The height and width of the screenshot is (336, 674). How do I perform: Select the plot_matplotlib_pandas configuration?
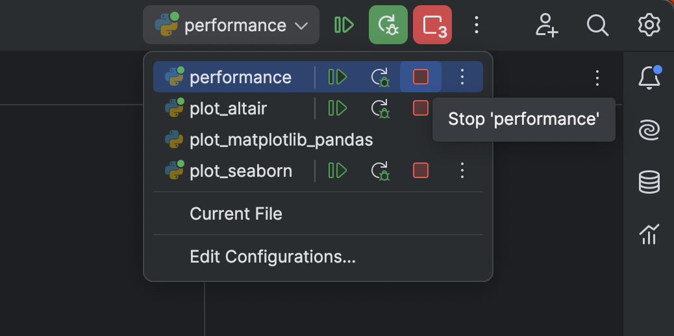tap(281, 139)
